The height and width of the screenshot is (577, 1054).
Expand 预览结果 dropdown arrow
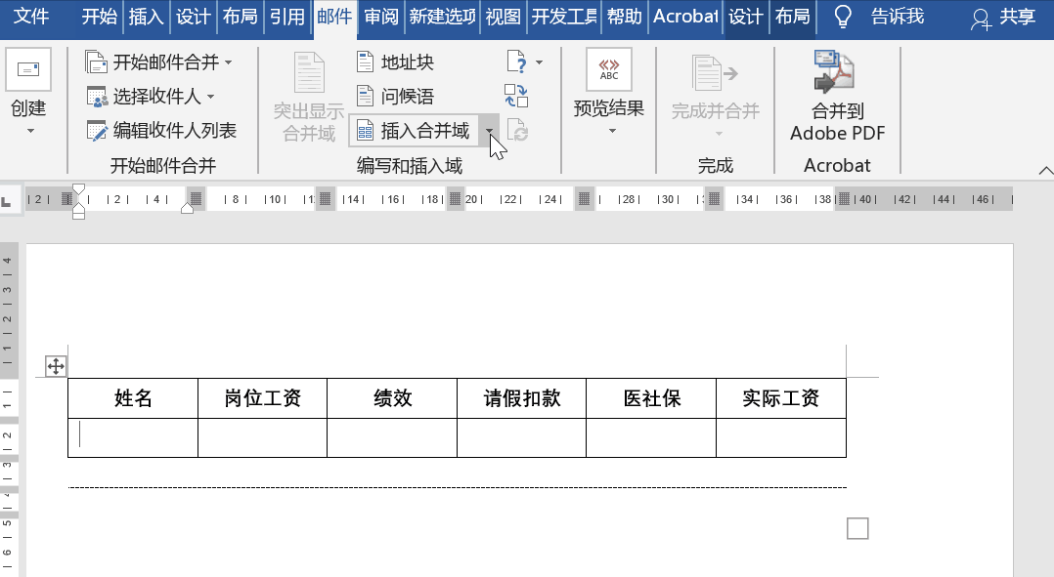[612, 131]
